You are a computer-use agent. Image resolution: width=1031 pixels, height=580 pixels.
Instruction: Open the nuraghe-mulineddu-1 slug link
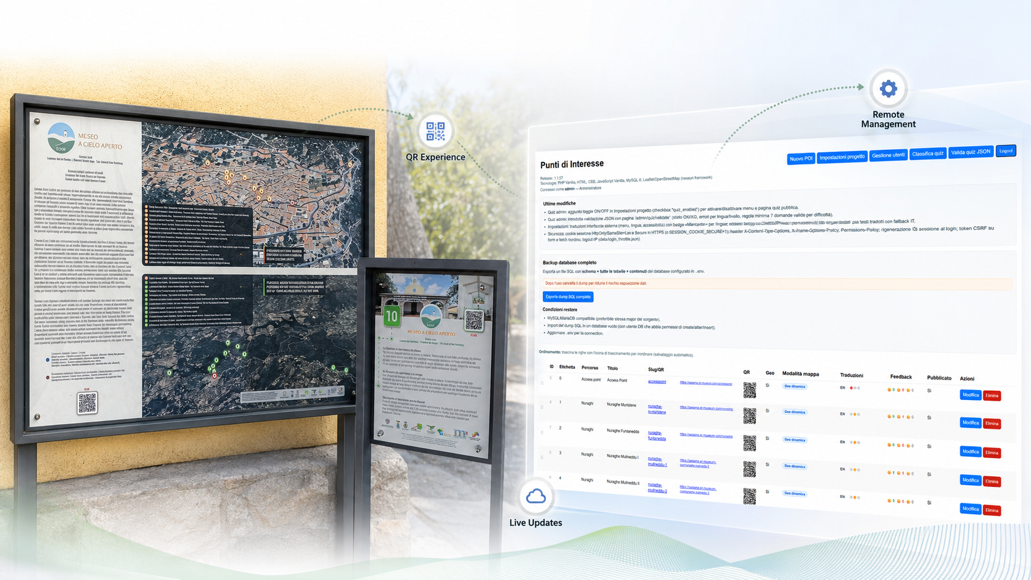657,462
